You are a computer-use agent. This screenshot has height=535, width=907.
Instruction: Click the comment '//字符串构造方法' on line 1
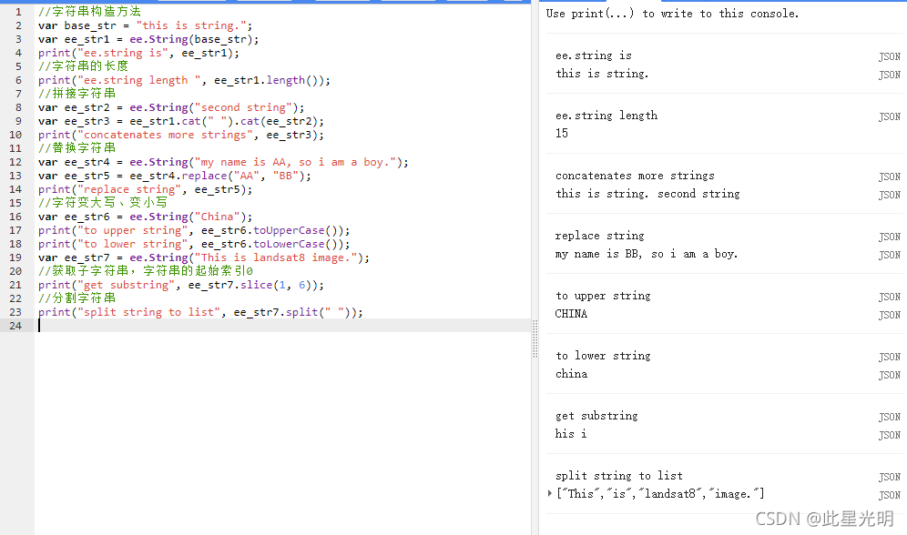[89, 12]
